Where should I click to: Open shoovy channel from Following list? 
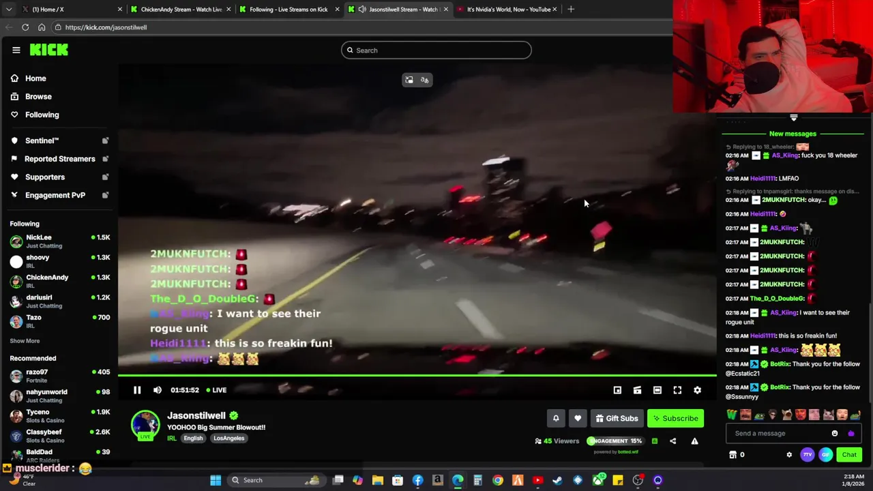click(x=60, y=261)
